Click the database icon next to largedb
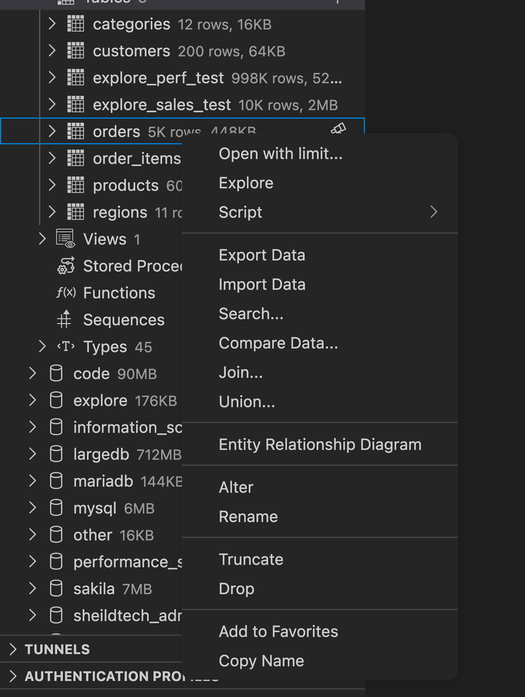 56,454
